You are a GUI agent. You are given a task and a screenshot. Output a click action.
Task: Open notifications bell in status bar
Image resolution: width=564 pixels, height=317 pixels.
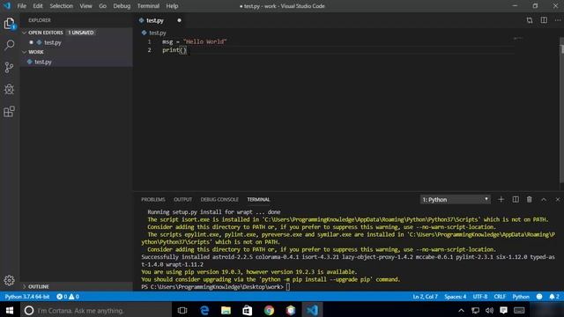click(x=554, y=297)
